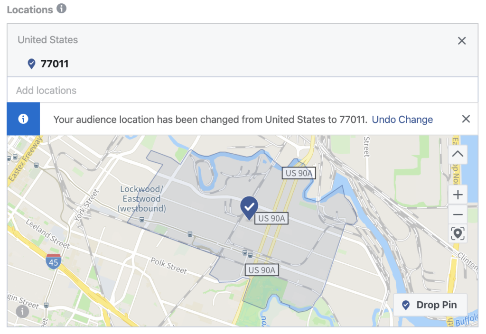
Task: Zoom in the map with plus button
Action: (458, 195)
